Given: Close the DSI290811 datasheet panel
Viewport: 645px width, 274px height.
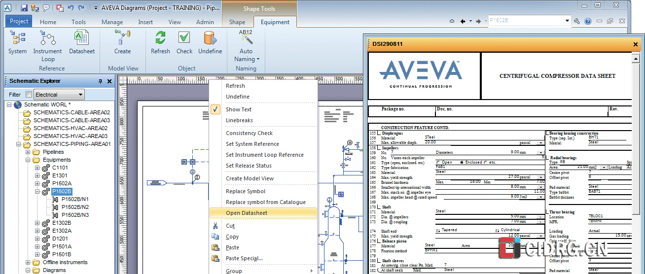Looking at the screenshot, I should (x=636, y=44).
